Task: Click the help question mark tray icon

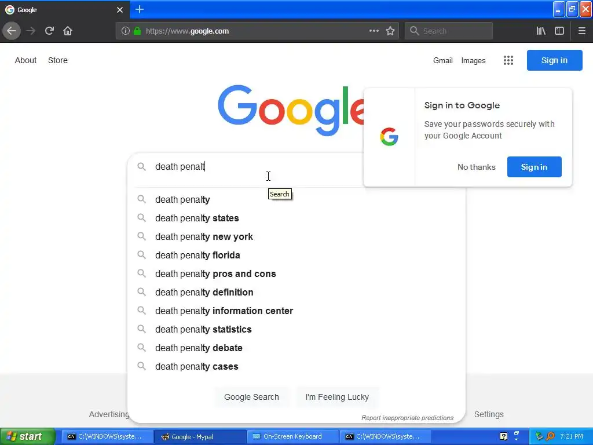Action: (503, 436)
